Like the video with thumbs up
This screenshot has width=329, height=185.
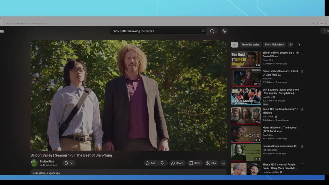151,163
